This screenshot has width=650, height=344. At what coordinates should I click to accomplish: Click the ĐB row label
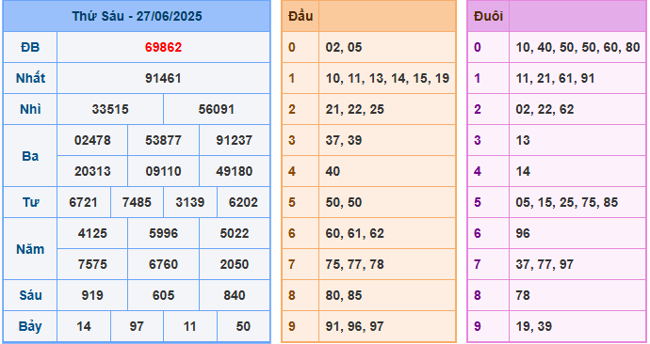click(x=30, y=47)
